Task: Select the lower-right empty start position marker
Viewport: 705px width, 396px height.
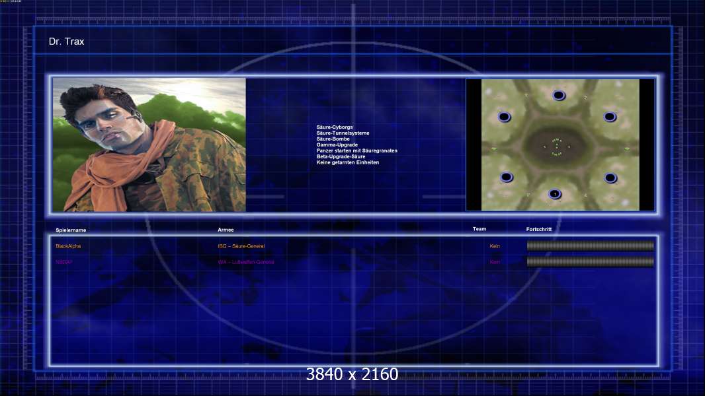Action: pyautogui.click(x=610, y=178)
